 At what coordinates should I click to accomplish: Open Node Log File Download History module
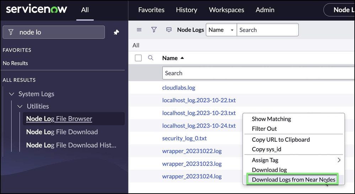click(x=71, y=145)
